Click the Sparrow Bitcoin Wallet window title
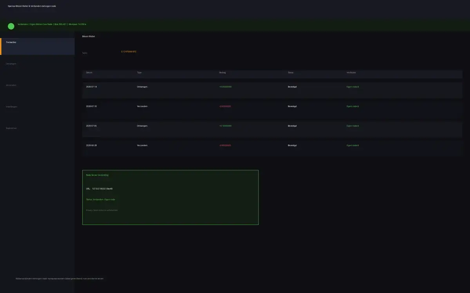The image size is (470, 293). point(32,6)
